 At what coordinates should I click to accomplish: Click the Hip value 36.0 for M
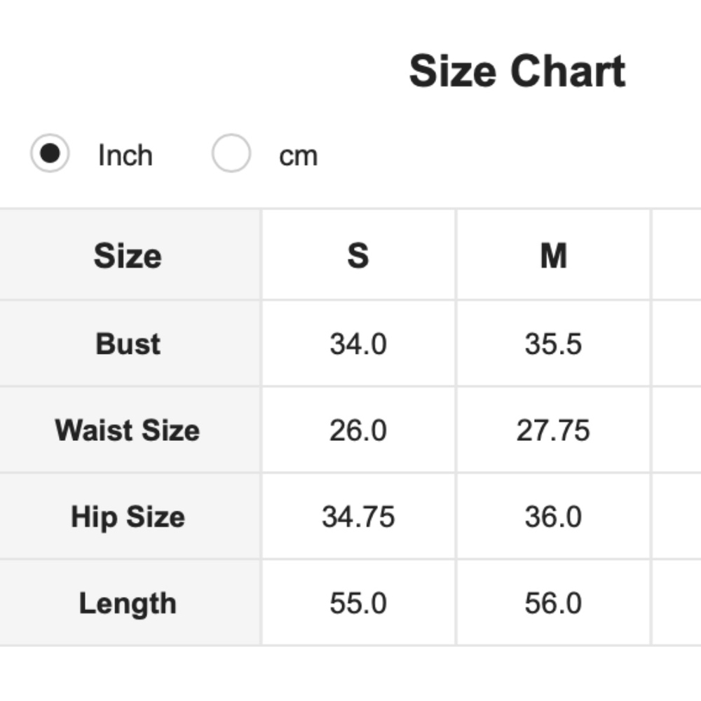pyautogui.click(x=553, y=517)
